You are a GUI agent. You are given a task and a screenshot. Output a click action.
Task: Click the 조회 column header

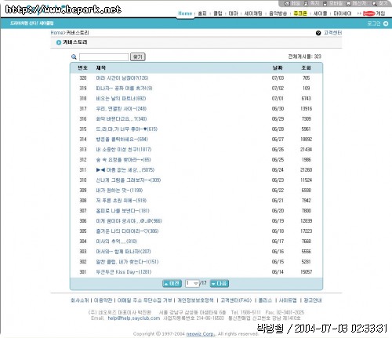(306, 68)
